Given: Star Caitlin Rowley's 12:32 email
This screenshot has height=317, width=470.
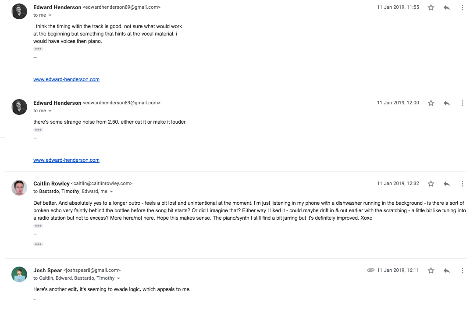Looking at the screenshot, I should point(431,184).
